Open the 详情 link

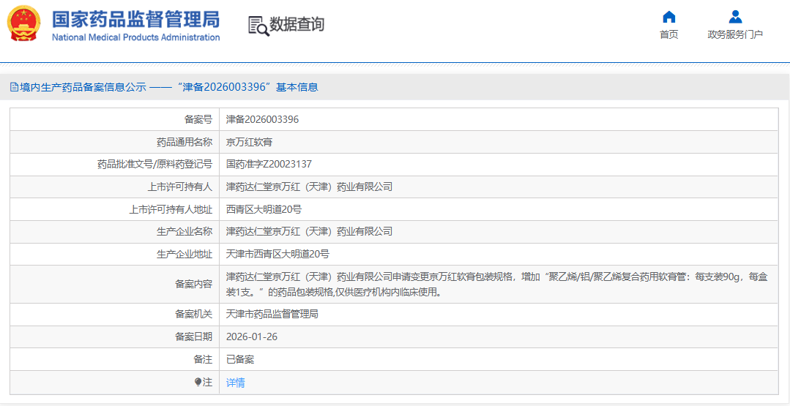pos(236,383)
